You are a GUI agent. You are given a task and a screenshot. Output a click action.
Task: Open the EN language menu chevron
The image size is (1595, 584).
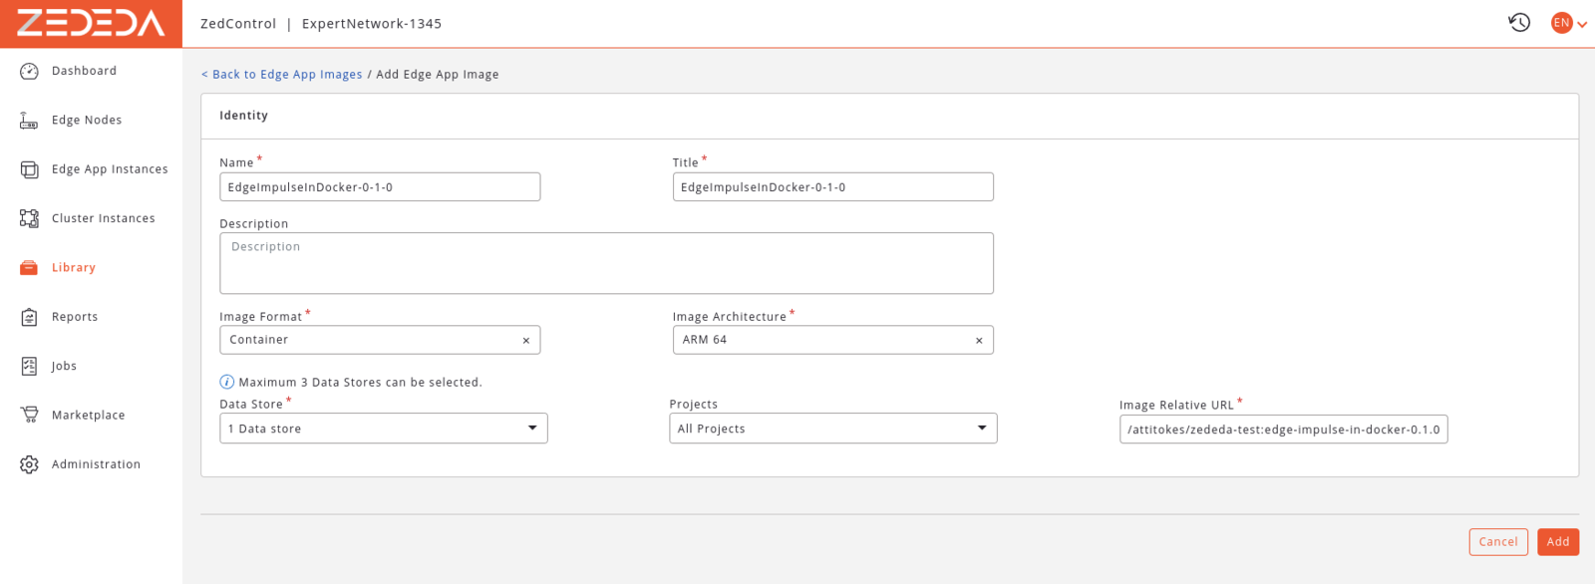[x=1582, y=25]
